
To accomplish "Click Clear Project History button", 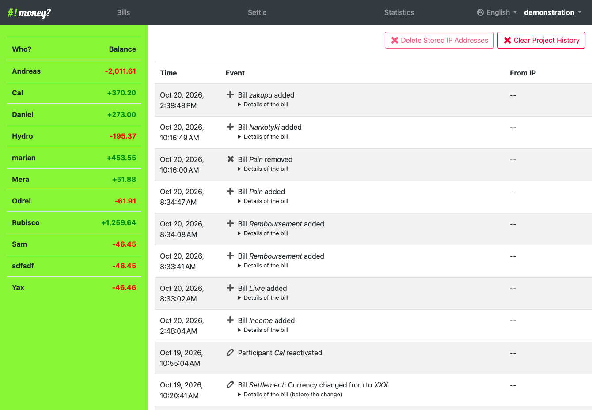I will [541, 40].
